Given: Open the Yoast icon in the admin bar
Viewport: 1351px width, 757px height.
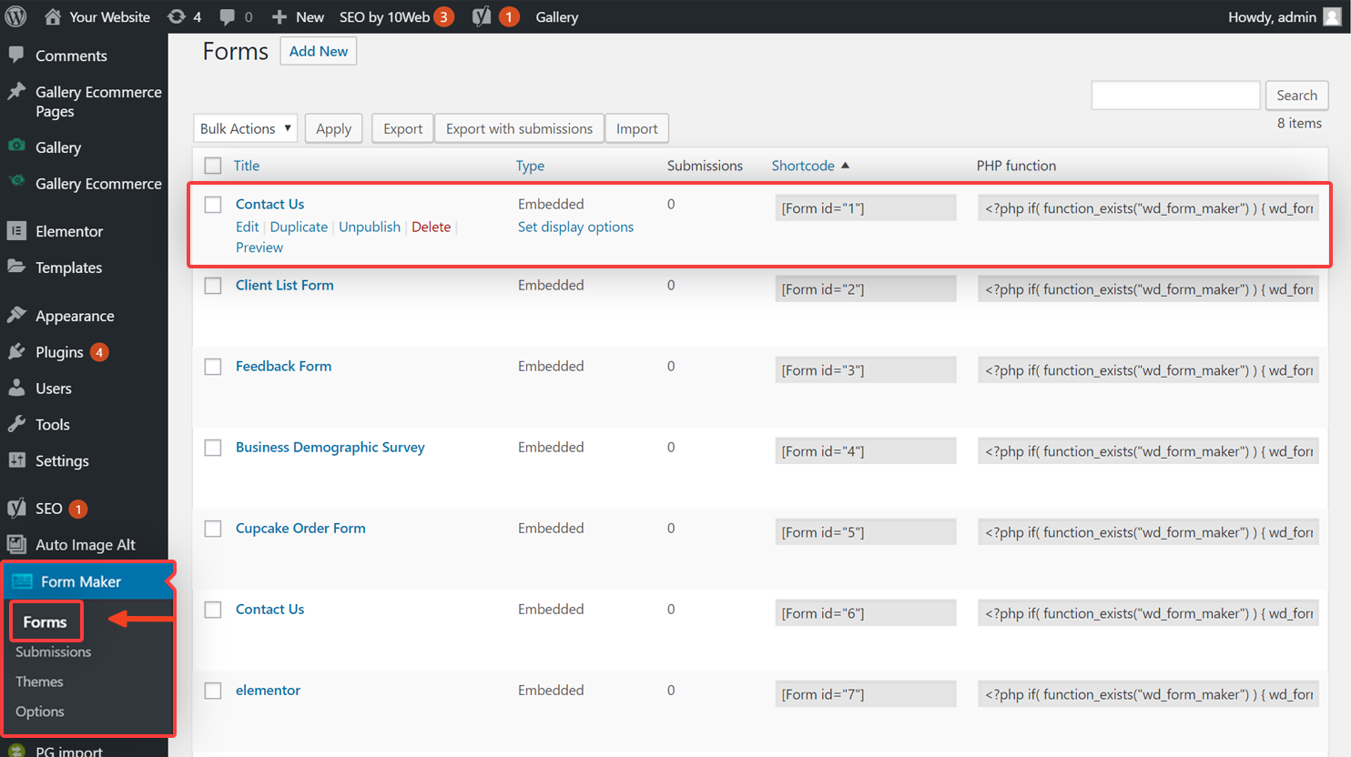Looking at the screenshot, I should [482, 16].
